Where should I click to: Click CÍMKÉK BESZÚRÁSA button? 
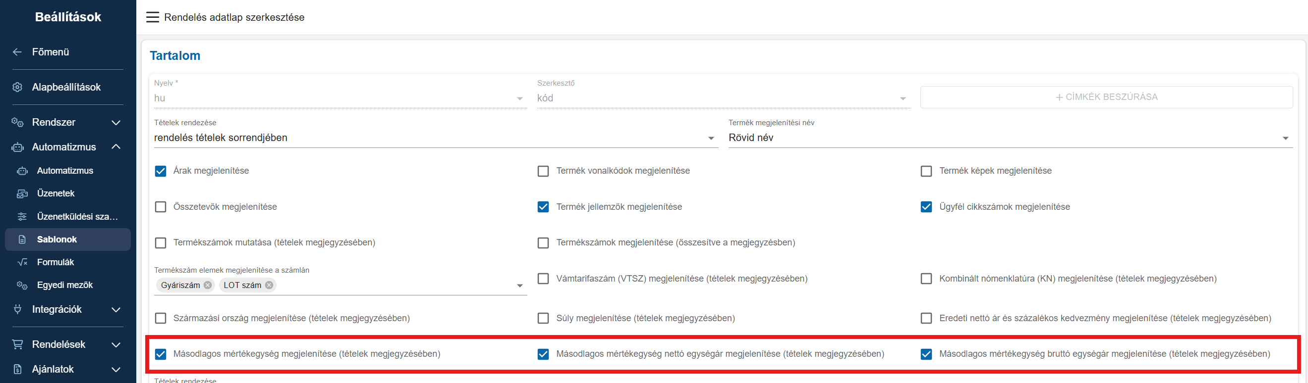[1106, 97]
